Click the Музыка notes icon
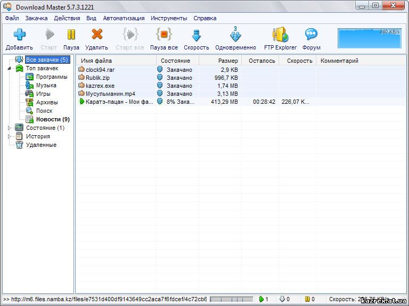This screenshot has height=306, width=409. pyautogui.click(x=29, y=85)
